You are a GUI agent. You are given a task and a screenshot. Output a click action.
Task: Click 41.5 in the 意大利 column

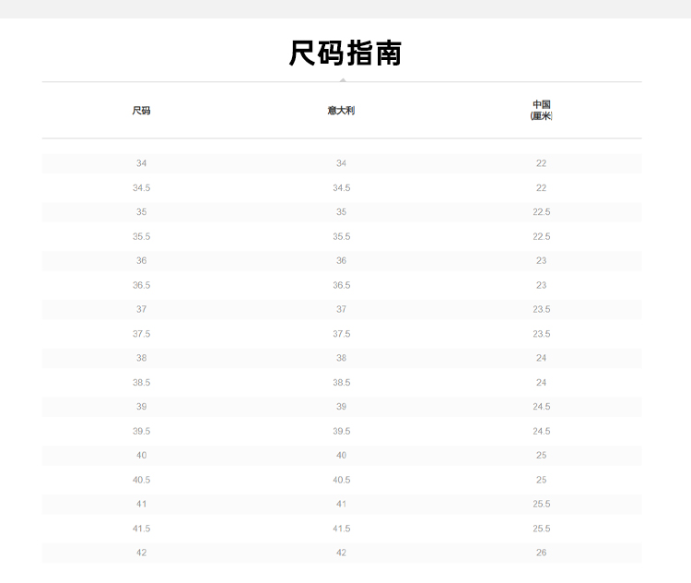[x=341, y=529]
